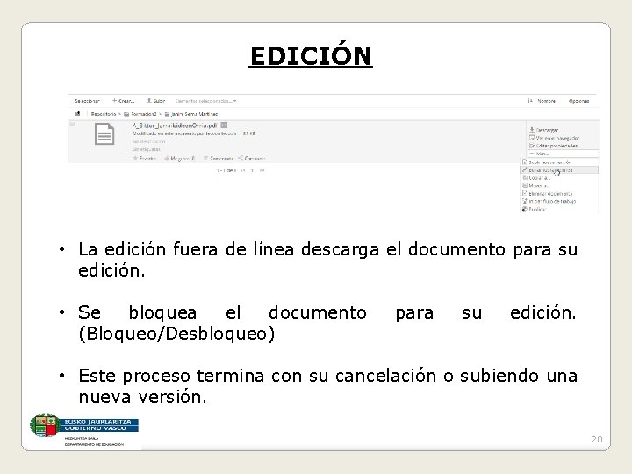Open the Nombre sort field dropdown
Image resolution: width=632 pixels, height=474 pixels.
[x=546, y=101]
